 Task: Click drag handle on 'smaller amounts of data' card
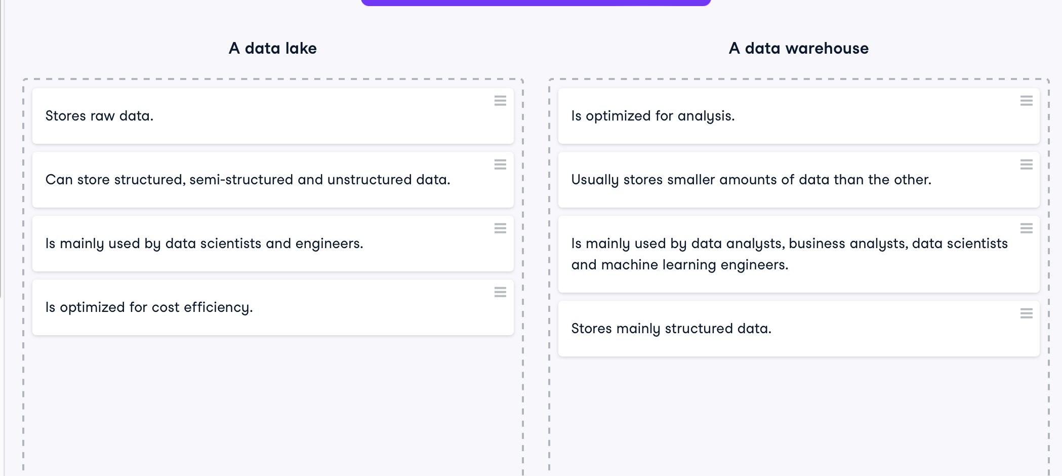1026,165
